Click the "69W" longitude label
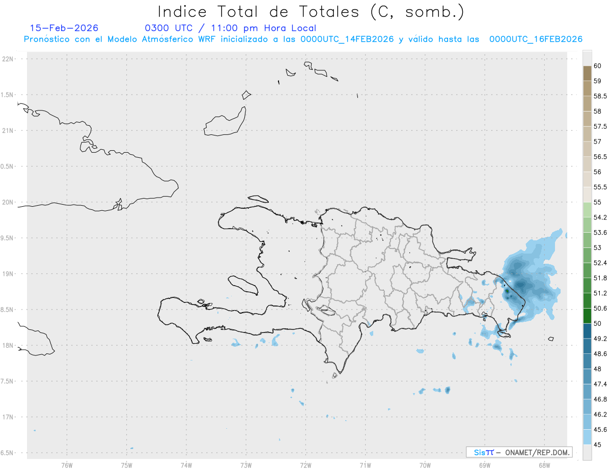This screenshot has width=611, height=472. click(x=484, y=465)
